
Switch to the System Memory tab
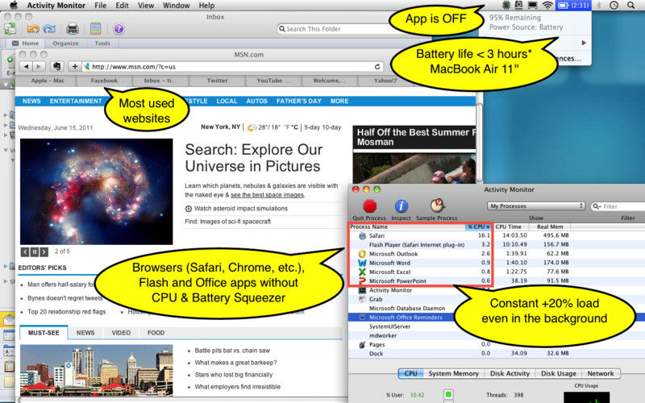pyautogui.click(x=453, y=373)
